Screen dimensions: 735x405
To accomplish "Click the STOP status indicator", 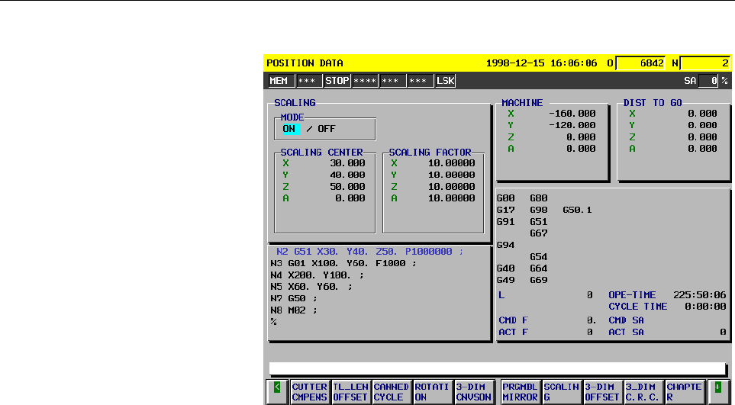I will [x=337, y=80].
